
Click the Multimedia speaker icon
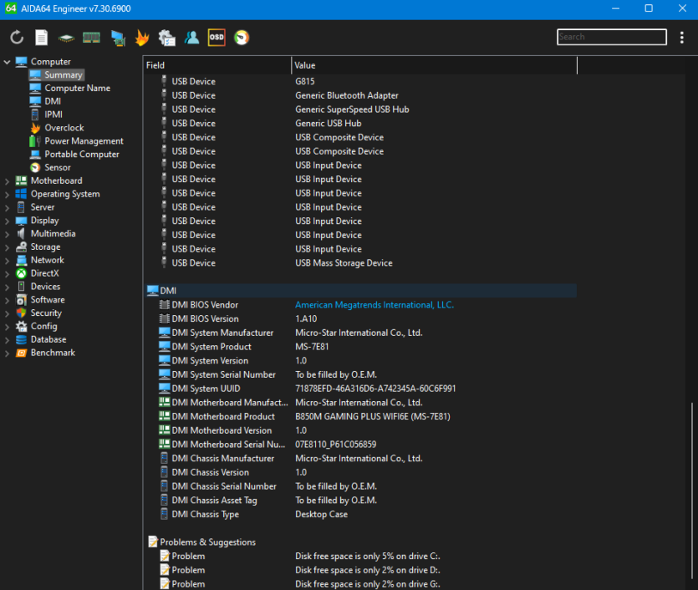(x=21, y=234)
